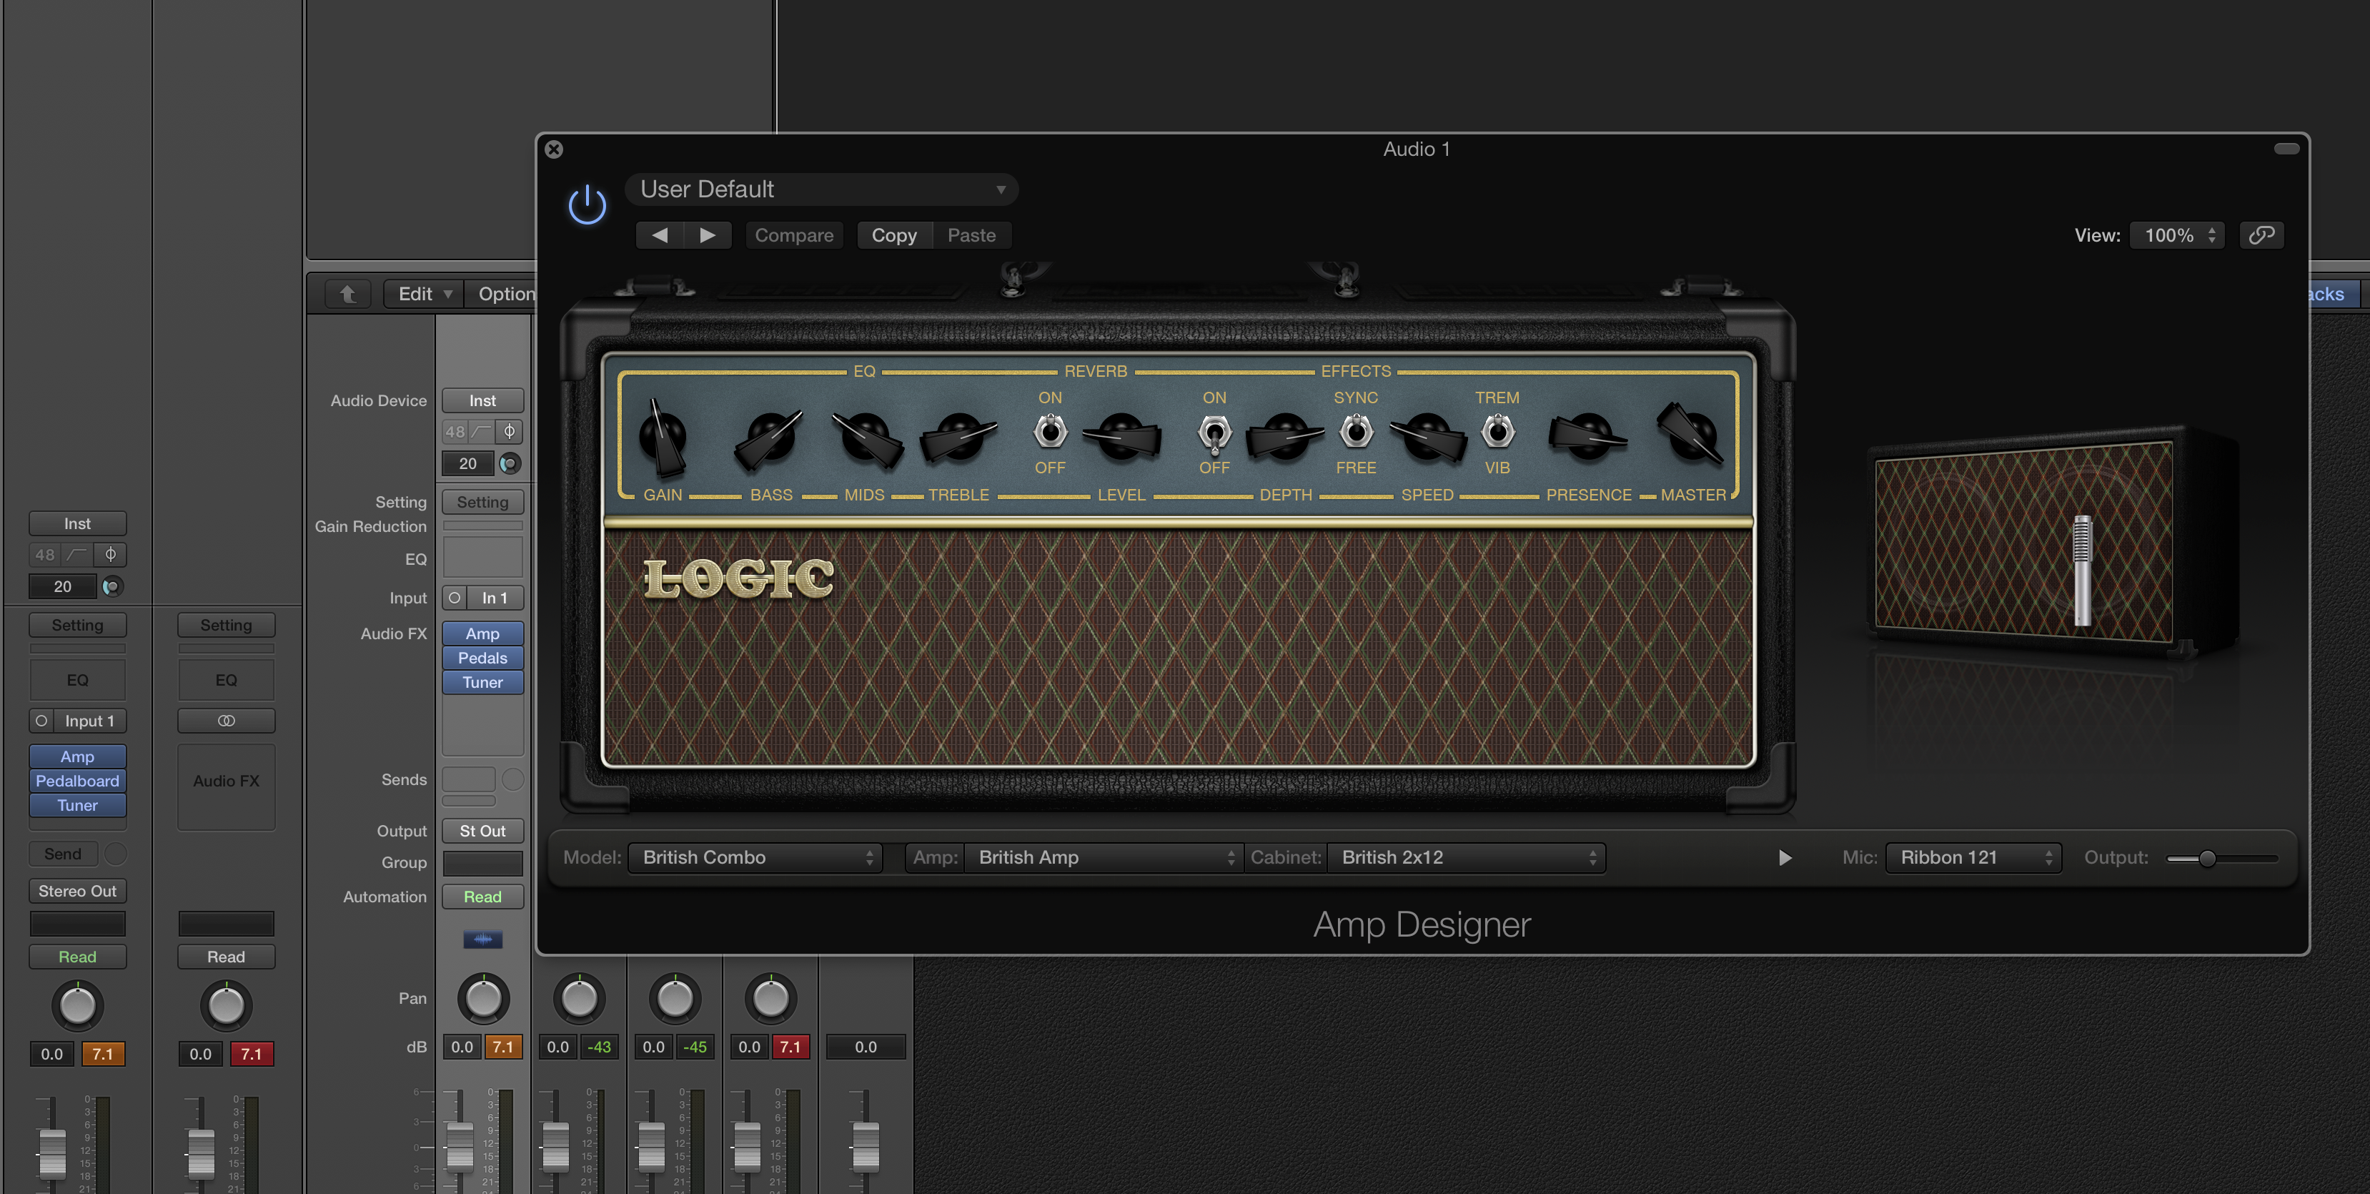Select the previous preset arrow
The height and width of the screenshot is (1194, 2370).
click(659, 235)
